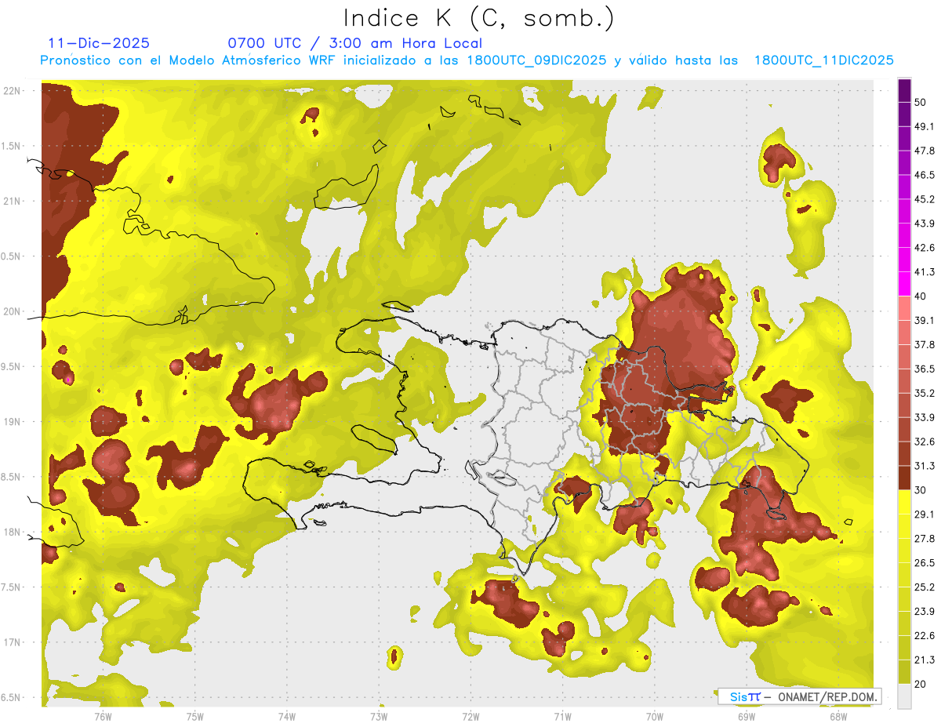The height and width of the screenshot is (727, 941).
Task: Click the legend value '20'
Action: pyautogui.click(x=921, y=684)
